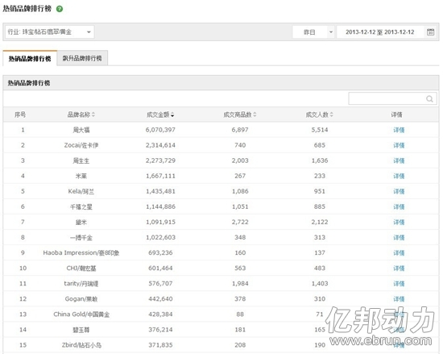Click amount value 601,464
Viewport: 443px width, 354px height.
coord(160,269)
